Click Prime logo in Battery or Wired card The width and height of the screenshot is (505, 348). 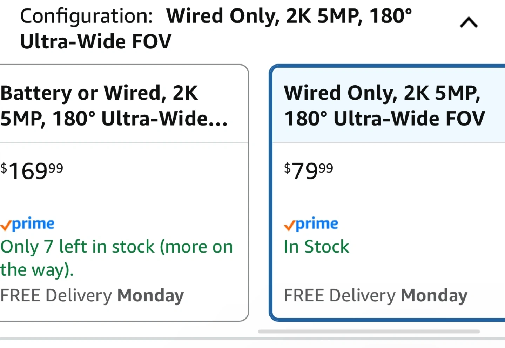(x=28, y=224)
